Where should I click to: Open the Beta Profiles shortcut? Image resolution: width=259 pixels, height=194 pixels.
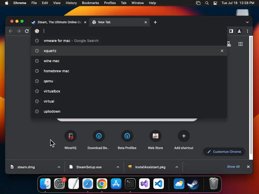tap(127, 139)
